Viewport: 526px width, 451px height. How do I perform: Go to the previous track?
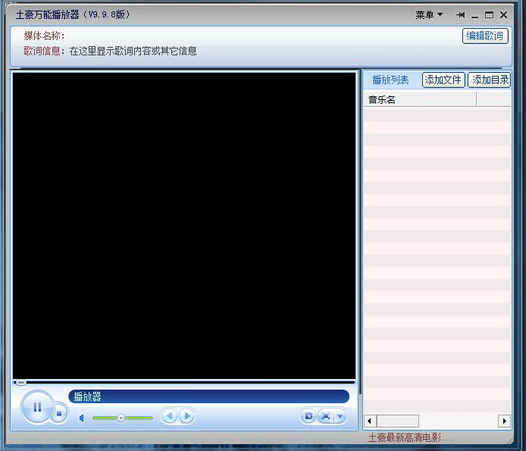[x=170, y=416]
